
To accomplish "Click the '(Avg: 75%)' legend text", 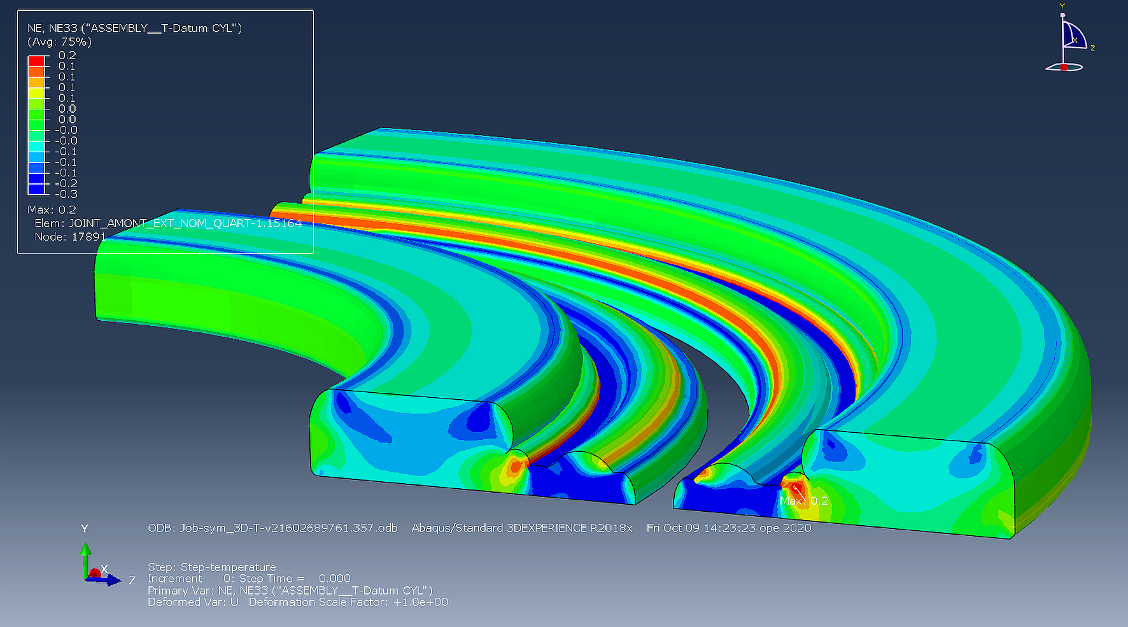I will tap(59, 42).
